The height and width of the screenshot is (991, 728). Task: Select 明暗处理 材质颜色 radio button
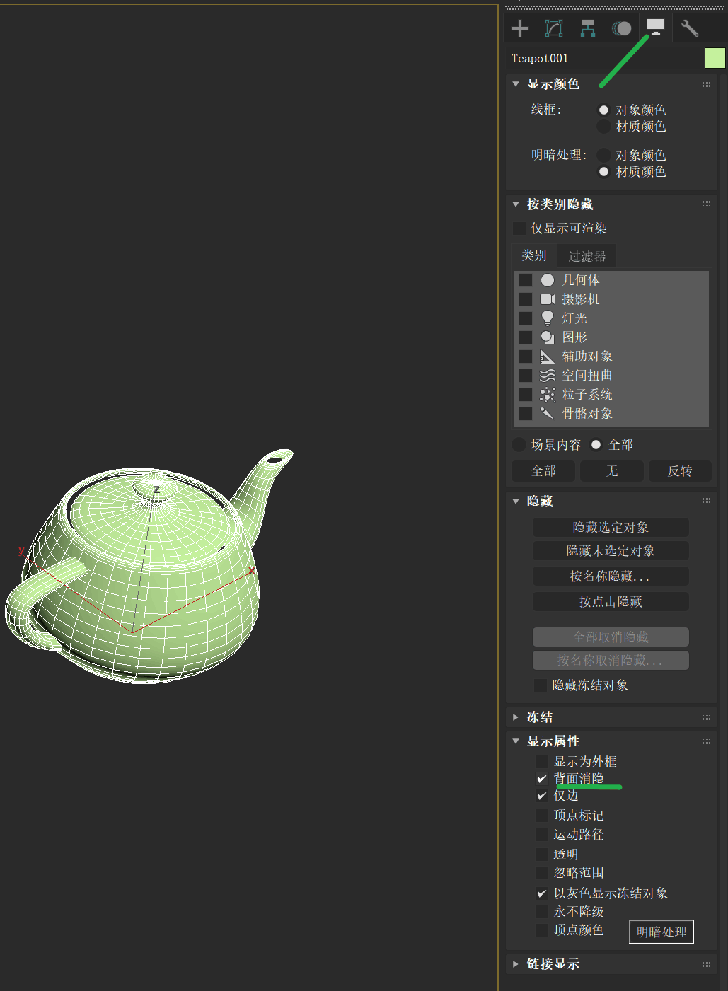coord(603,172)
